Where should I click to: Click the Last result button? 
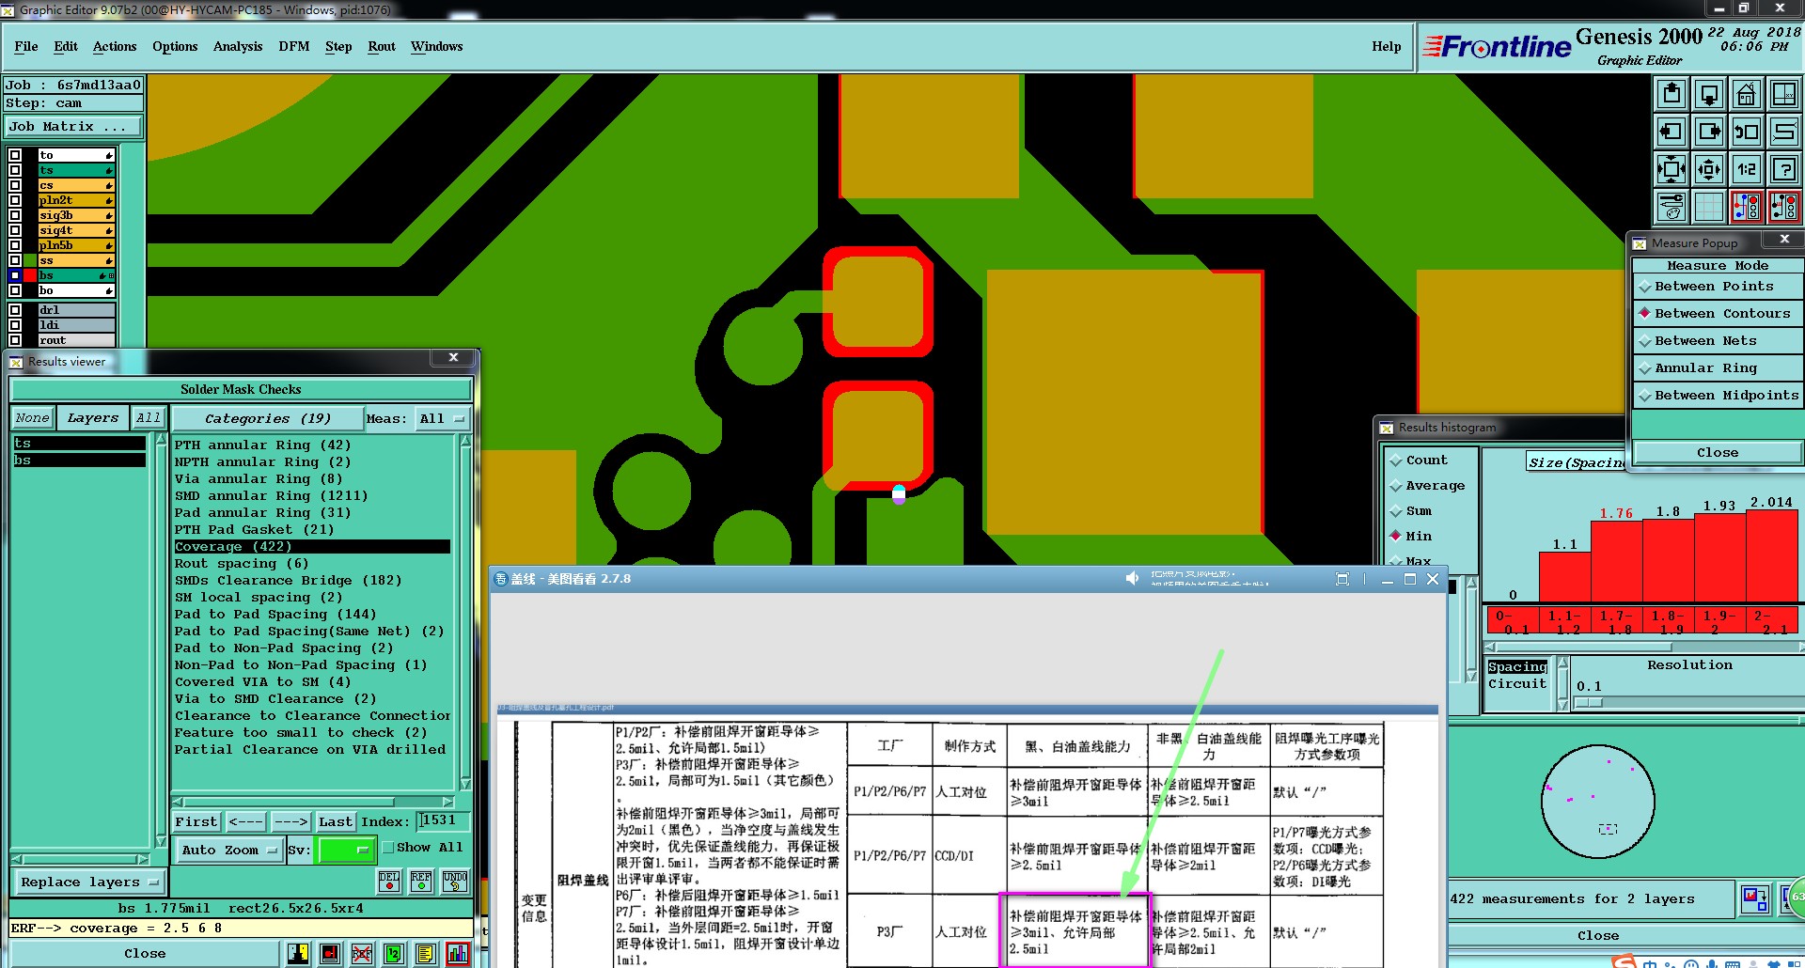point(336,821)
